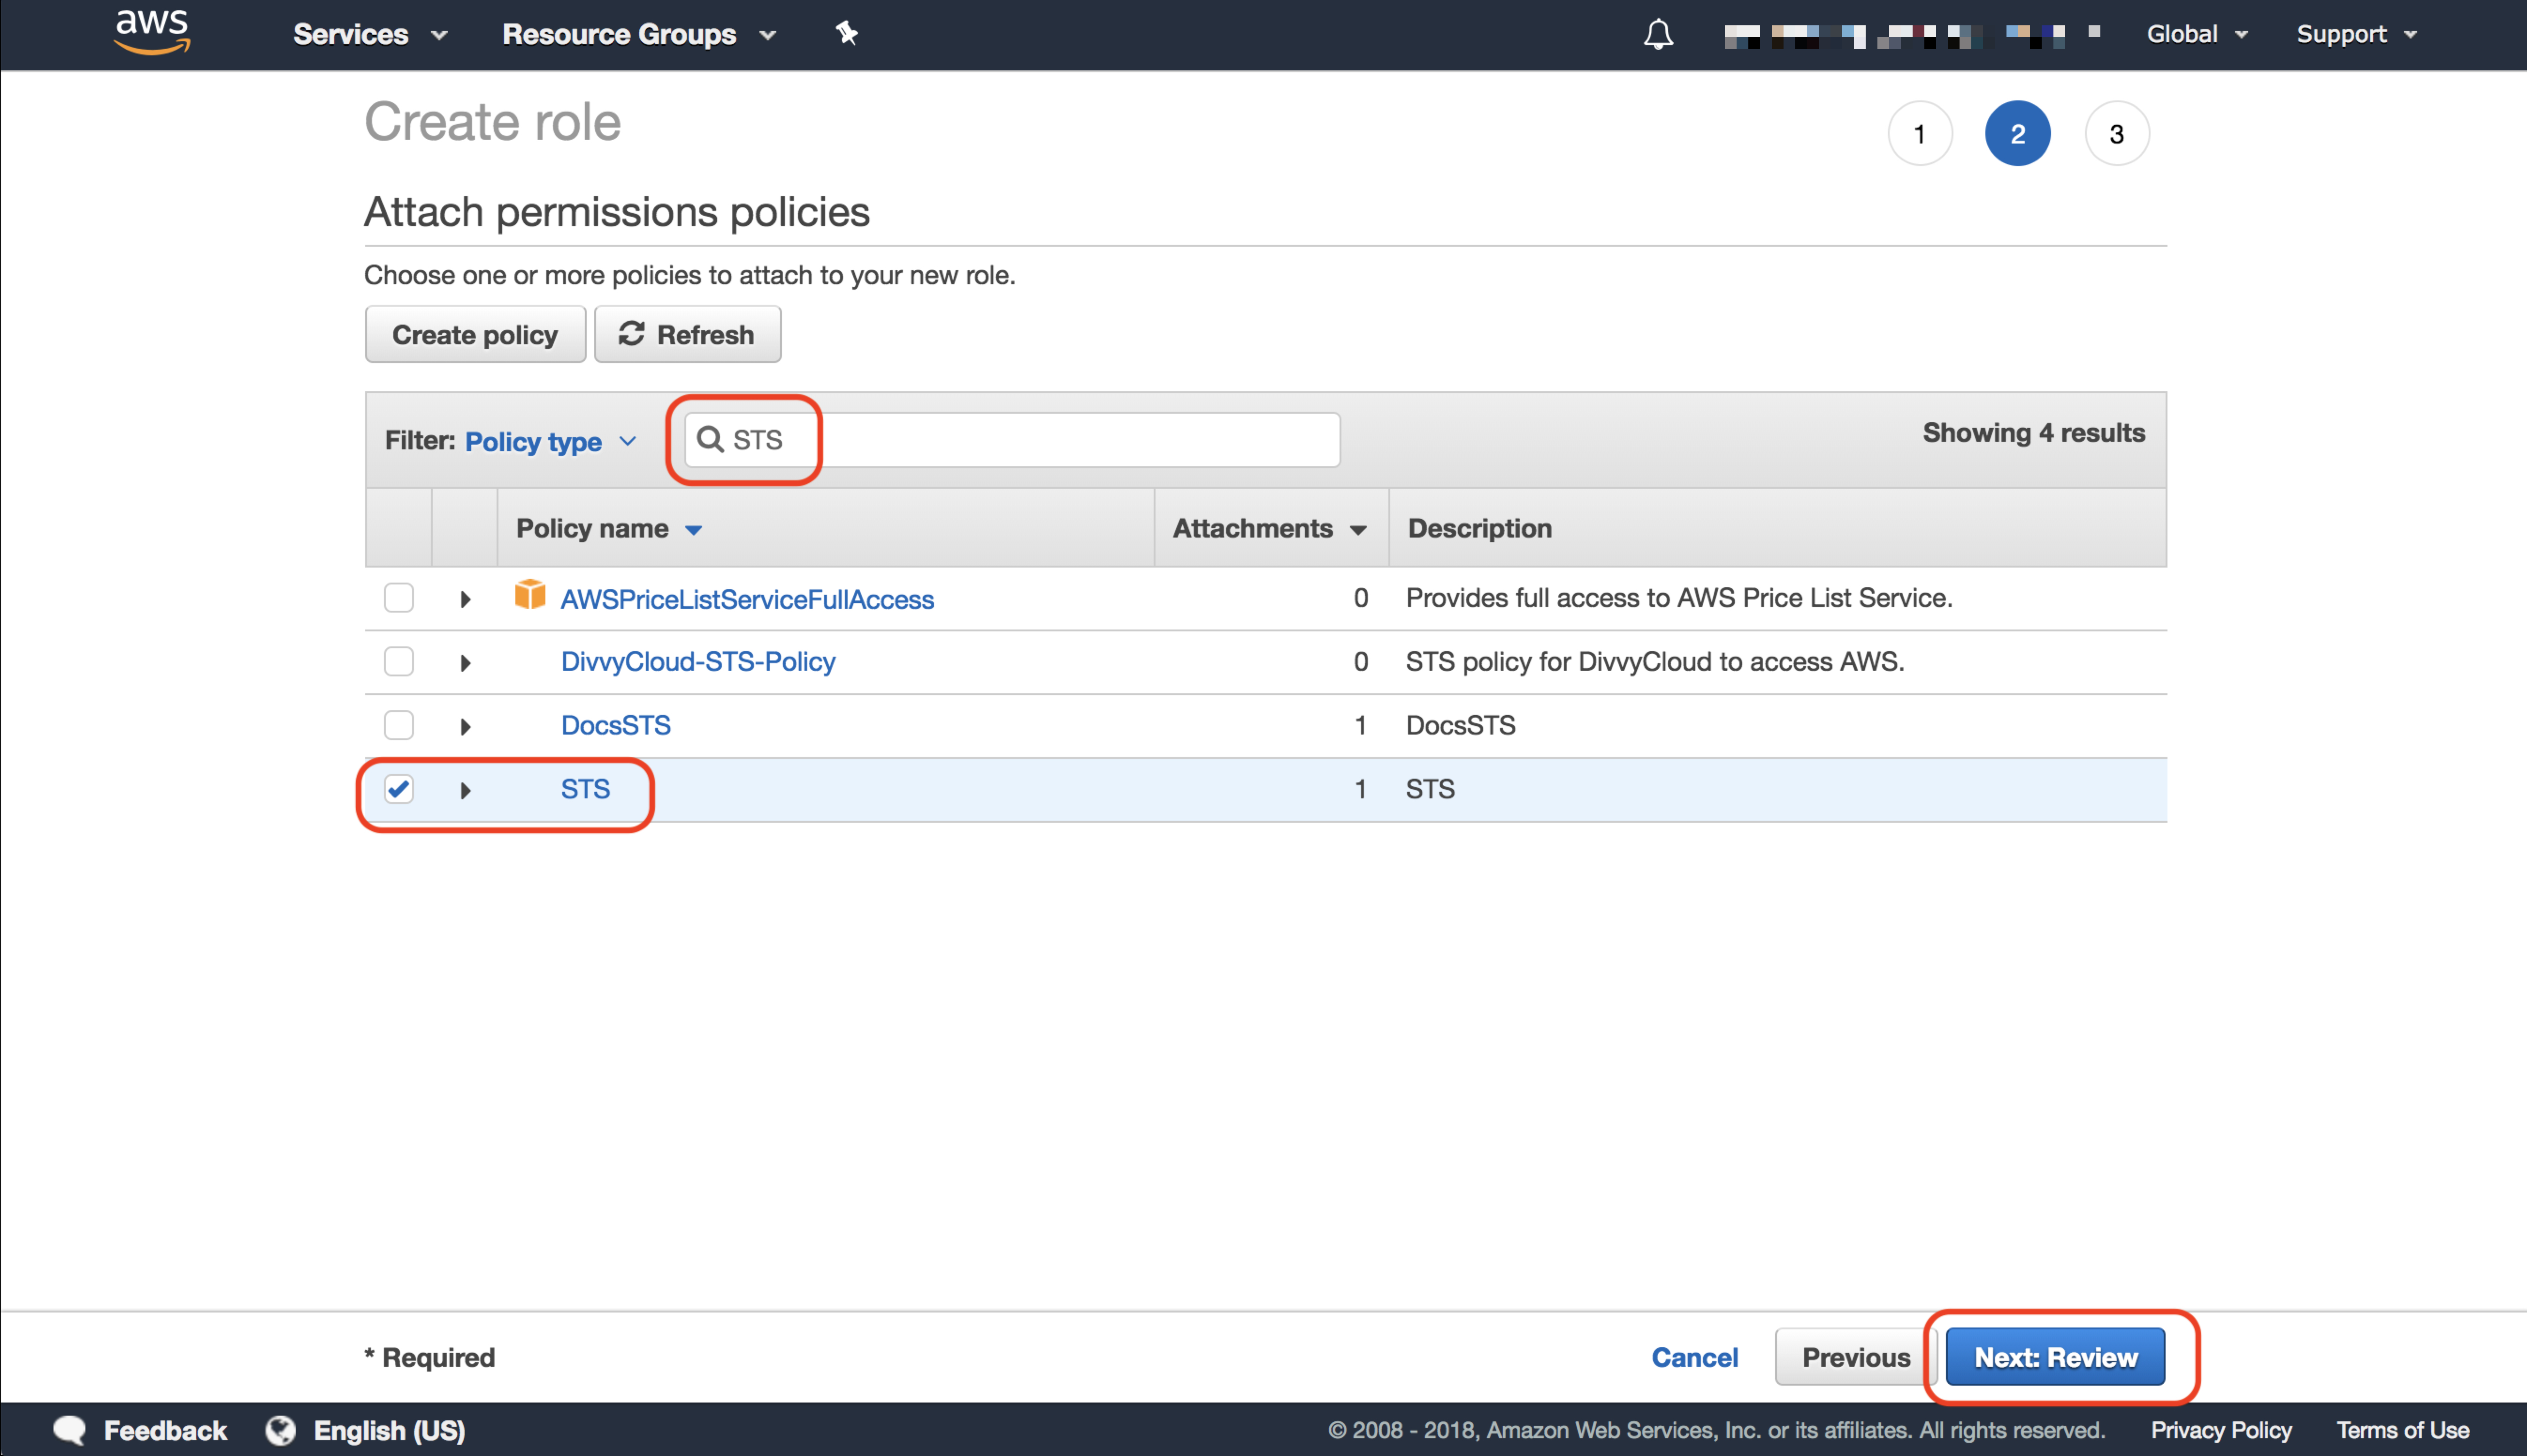Tick the DivvyCloud-STS-Policy checkbox
The height and width of the screenshot is (1456, 2527).
coord(398,661)
